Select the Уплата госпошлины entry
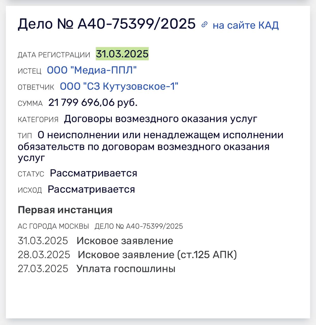 point(126,269)
